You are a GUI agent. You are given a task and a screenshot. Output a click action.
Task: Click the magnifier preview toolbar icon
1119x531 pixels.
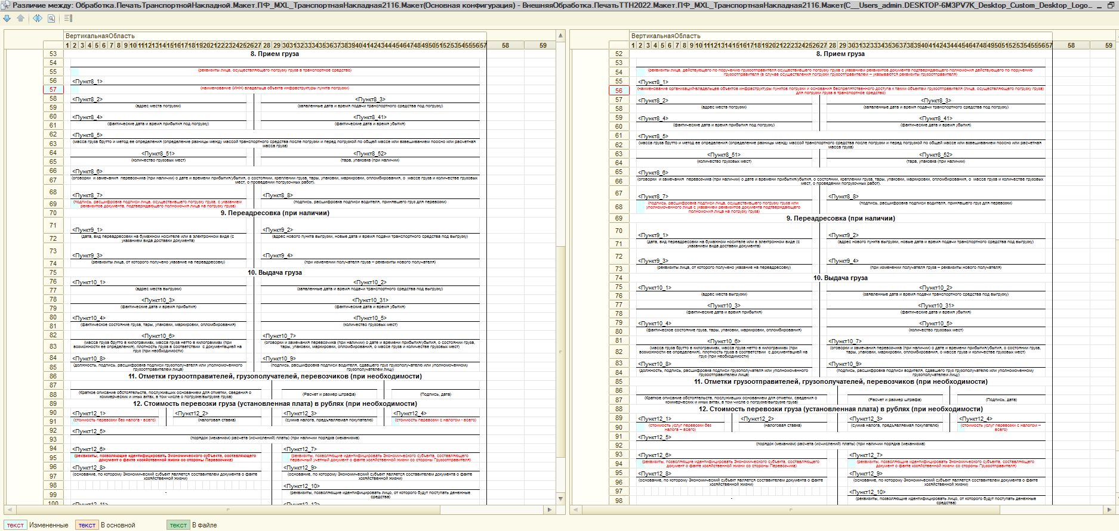[51, 18]
